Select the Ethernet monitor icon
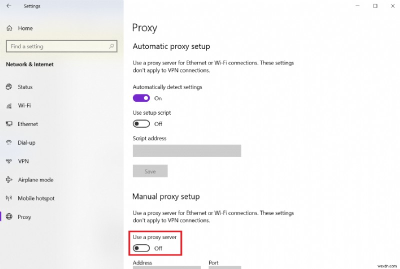 pos(8,124)
